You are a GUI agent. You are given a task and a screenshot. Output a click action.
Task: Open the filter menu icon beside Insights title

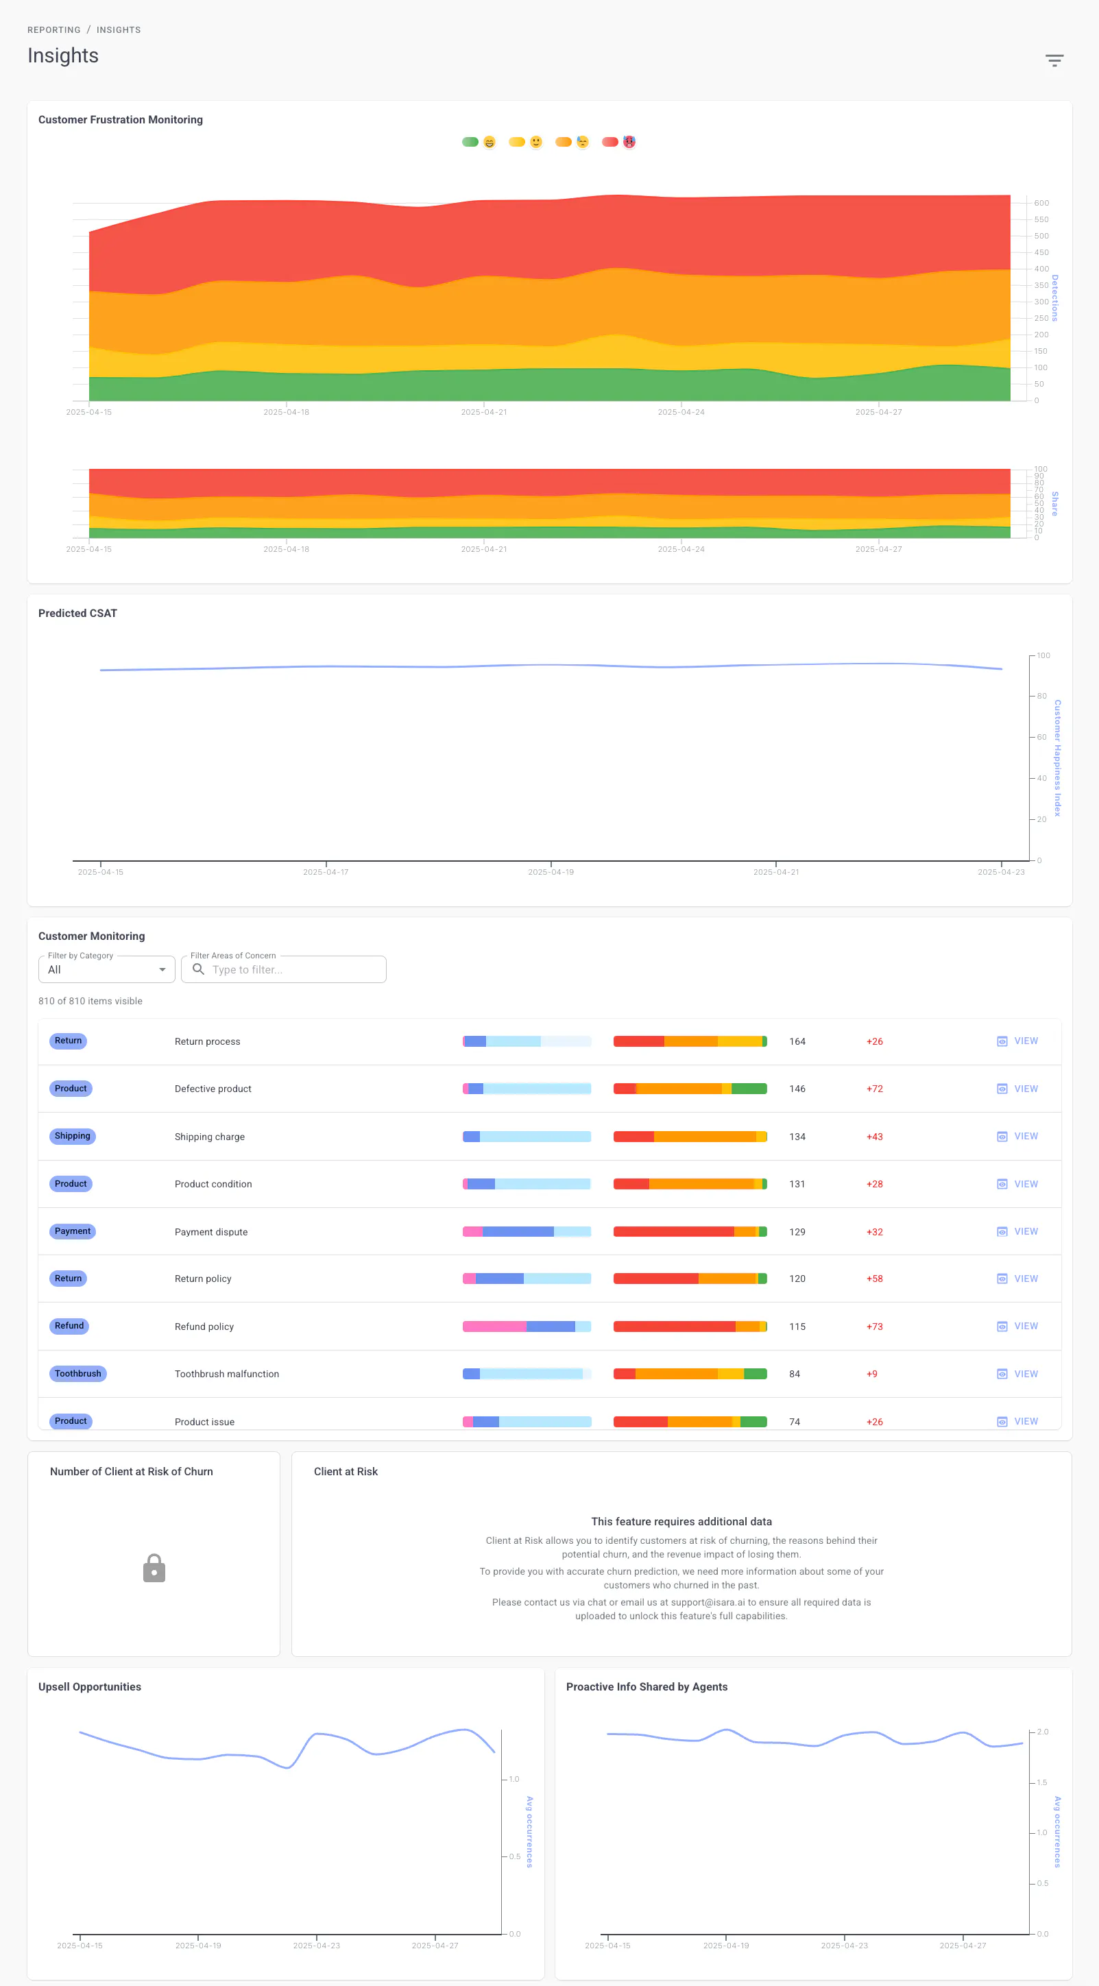pos(1054,60)
